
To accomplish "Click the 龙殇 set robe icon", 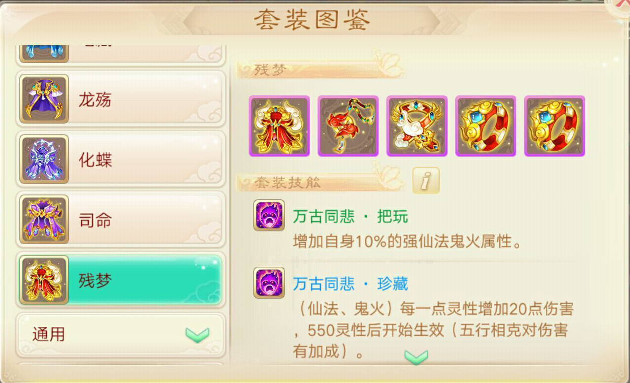I will [44, 99].
